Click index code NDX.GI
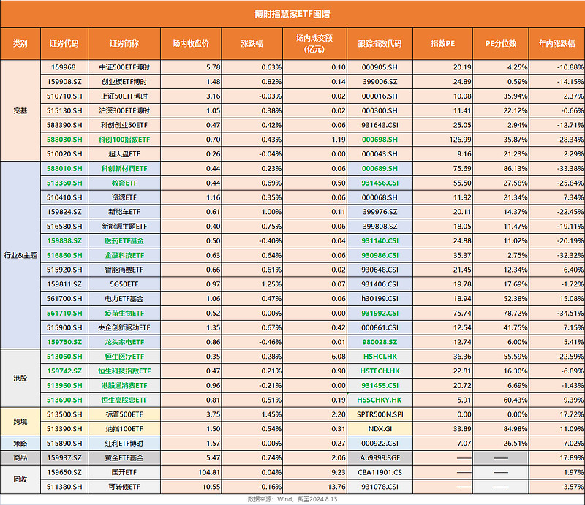The image size is (585, 505). click(x=380, y=429)
